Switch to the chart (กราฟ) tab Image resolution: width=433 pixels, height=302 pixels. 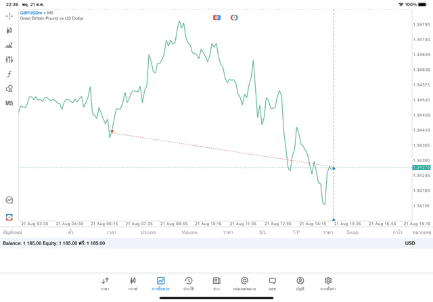tap(133, 283)
